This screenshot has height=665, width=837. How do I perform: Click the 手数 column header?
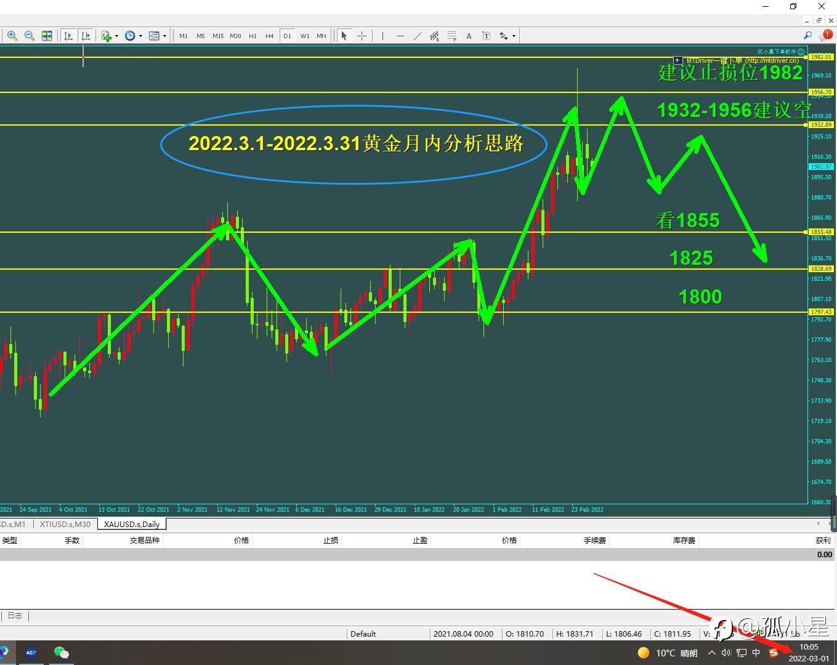coord(72,541)
